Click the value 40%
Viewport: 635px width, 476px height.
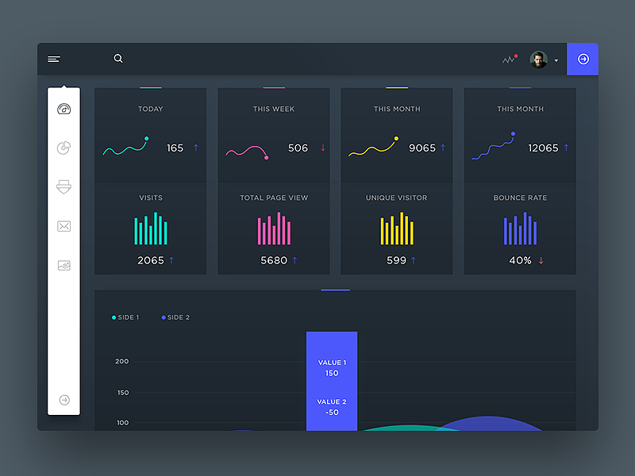[x=520, y=260]
